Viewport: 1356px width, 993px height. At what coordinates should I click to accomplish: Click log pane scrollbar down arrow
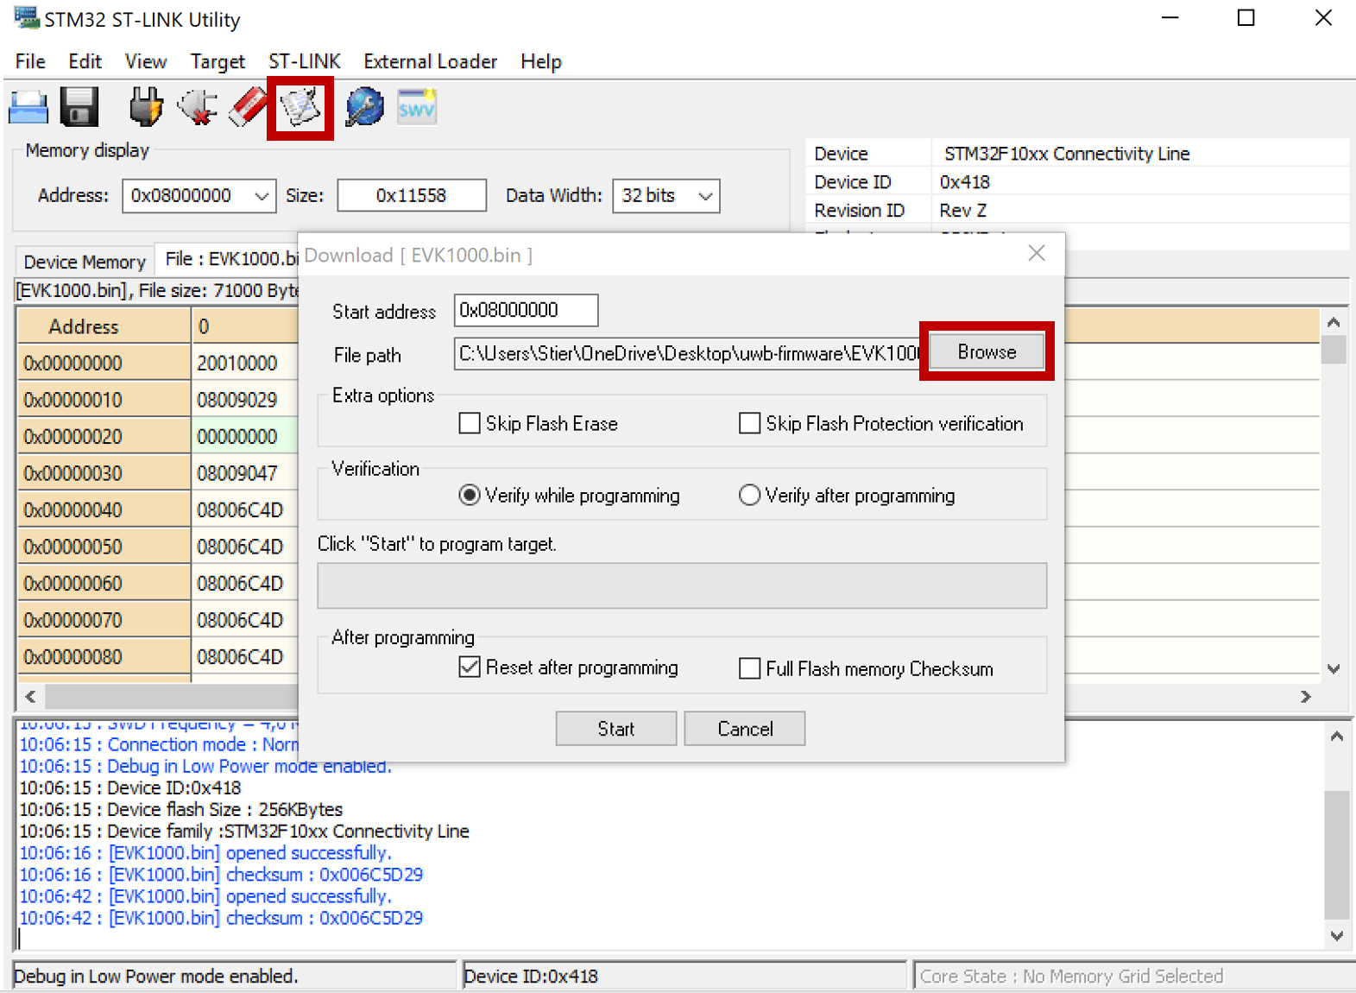[x=1337, y=935]
